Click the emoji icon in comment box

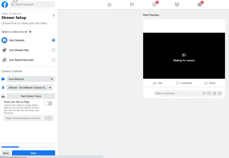pos(204,93)
